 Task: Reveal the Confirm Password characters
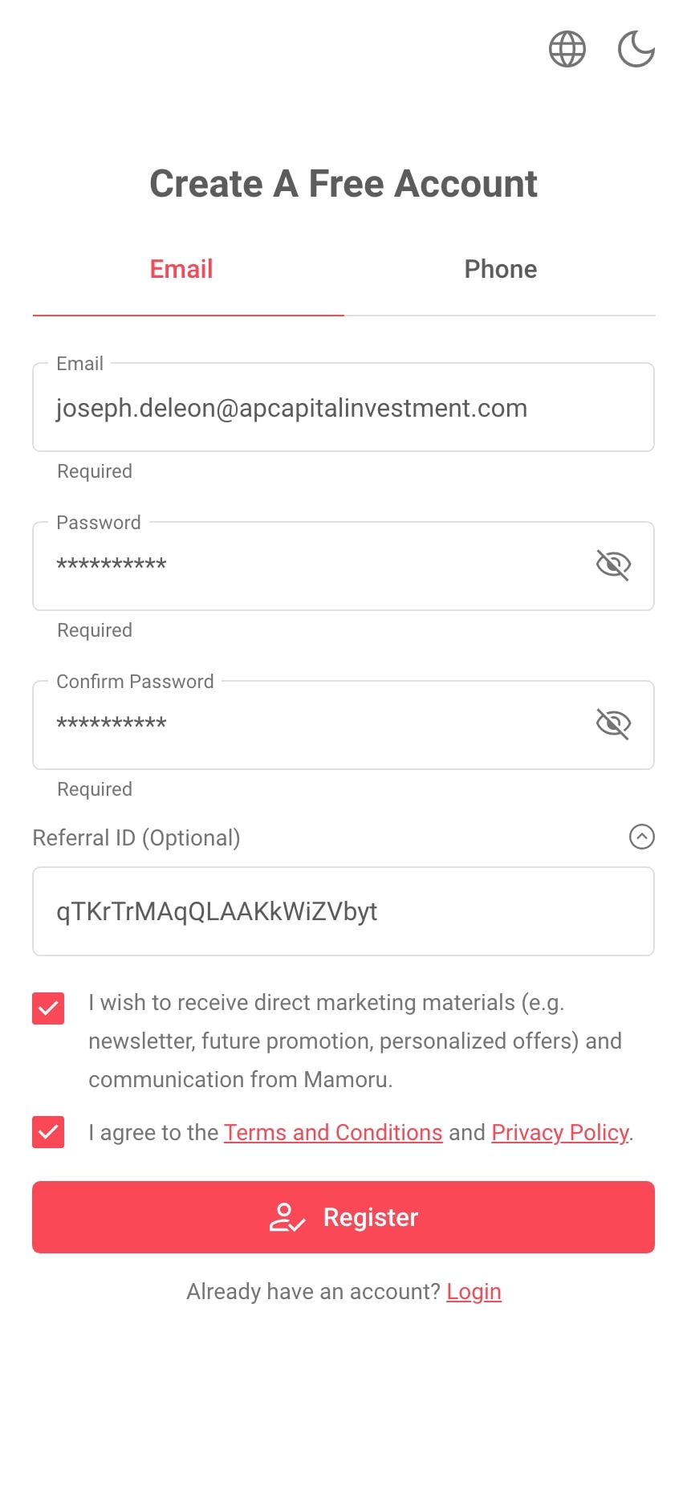[613, 724]
